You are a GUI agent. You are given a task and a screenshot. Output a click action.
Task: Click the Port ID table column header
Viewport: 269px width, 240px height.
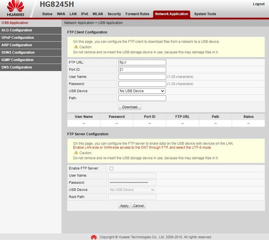150,116
